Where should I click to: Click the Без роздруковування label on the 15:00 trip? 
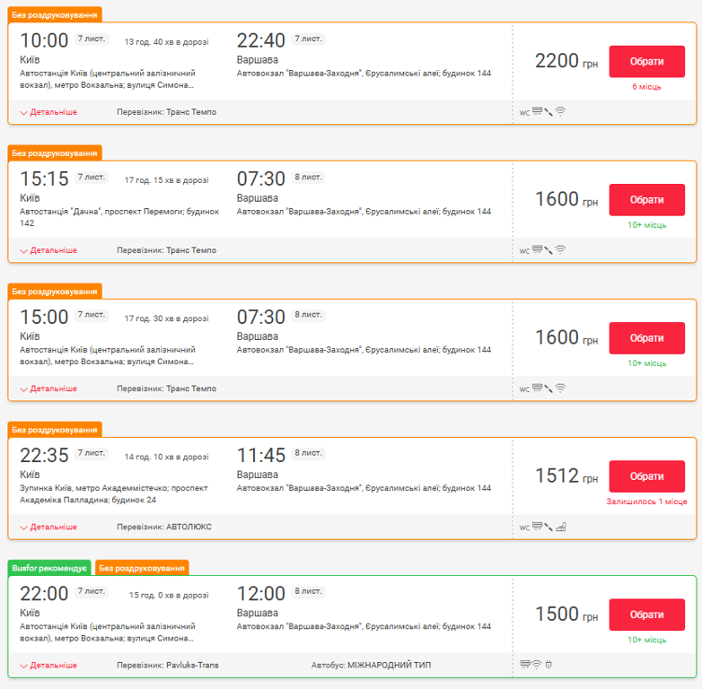click(55, 292)
